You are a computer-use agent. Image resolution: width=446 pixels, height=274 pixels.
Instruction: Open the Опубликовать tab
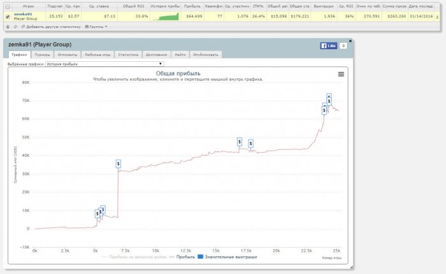(205, 55)
